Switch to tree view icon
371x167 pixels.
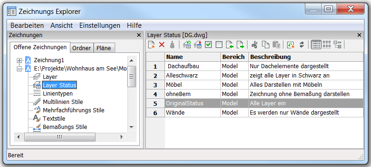pyautogui.click(x=337, y=45)
